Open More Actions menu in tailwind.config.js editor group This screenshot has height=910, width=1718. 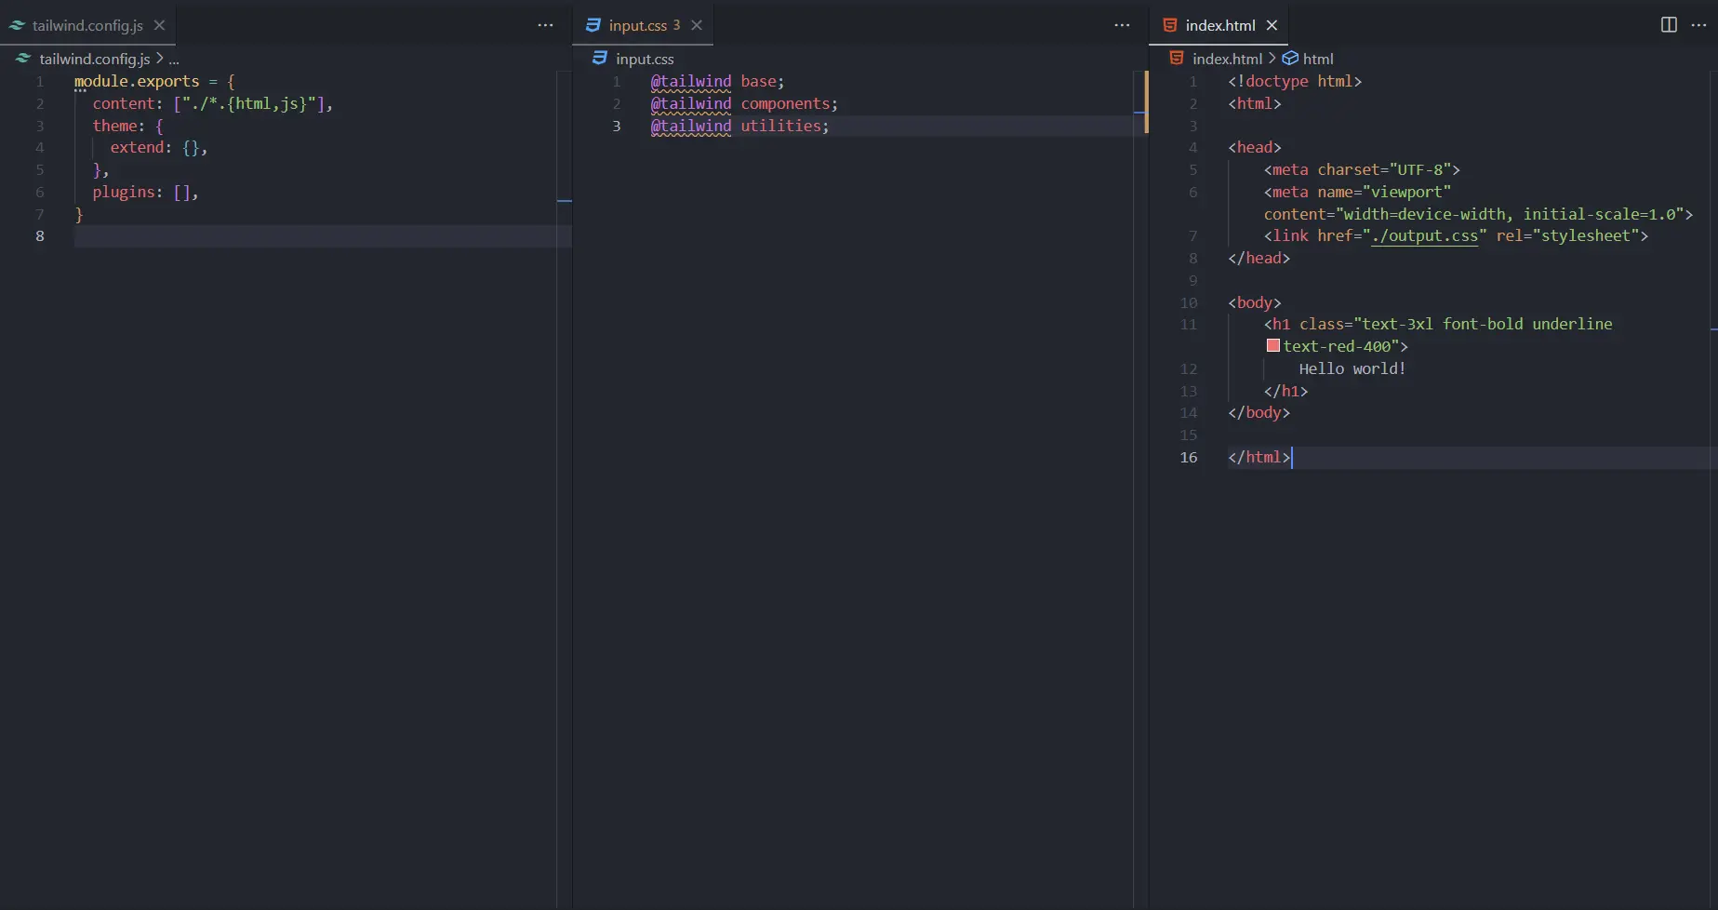(x=546, y=25)
